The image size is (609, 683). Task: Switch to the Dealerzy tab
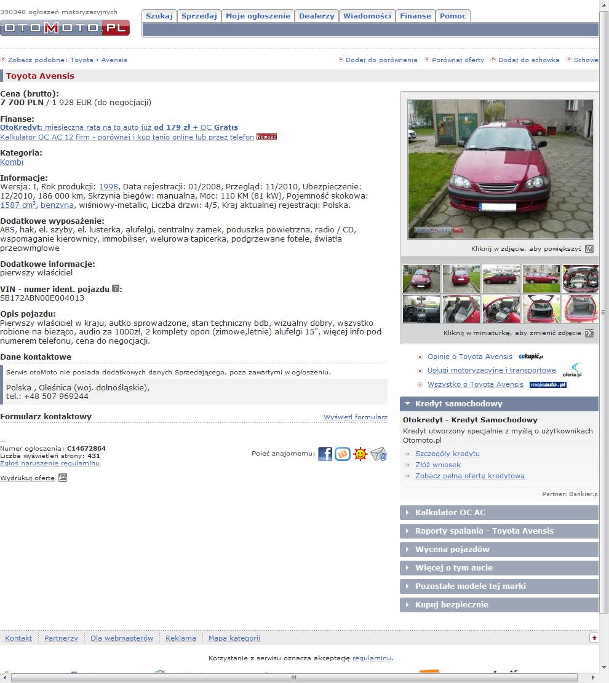tap(317, 16)
